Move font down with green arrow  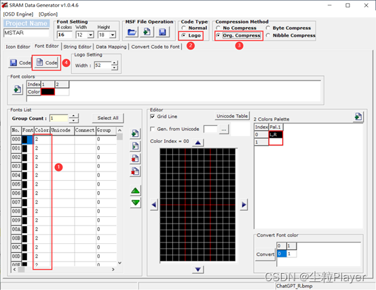136,203
